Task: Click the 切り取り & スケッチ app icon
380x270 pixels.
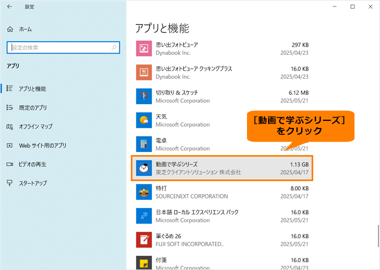Action: 144,97
